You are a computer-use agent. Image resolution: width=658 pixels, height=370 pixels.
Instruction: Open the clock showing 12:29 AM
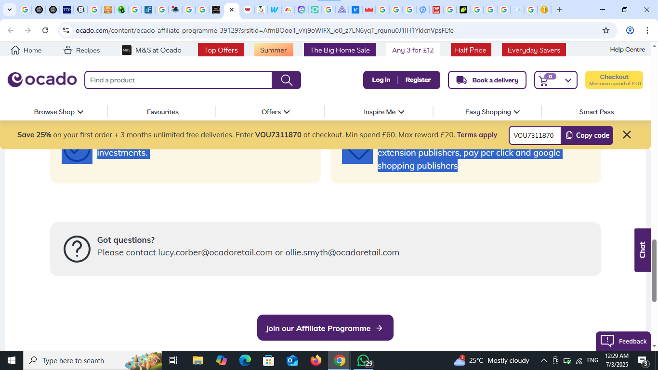pos(617,360)
